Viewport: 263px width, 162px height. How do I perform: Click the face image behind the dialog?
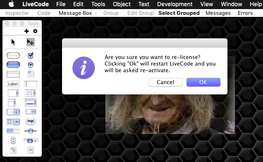point(170,114)
